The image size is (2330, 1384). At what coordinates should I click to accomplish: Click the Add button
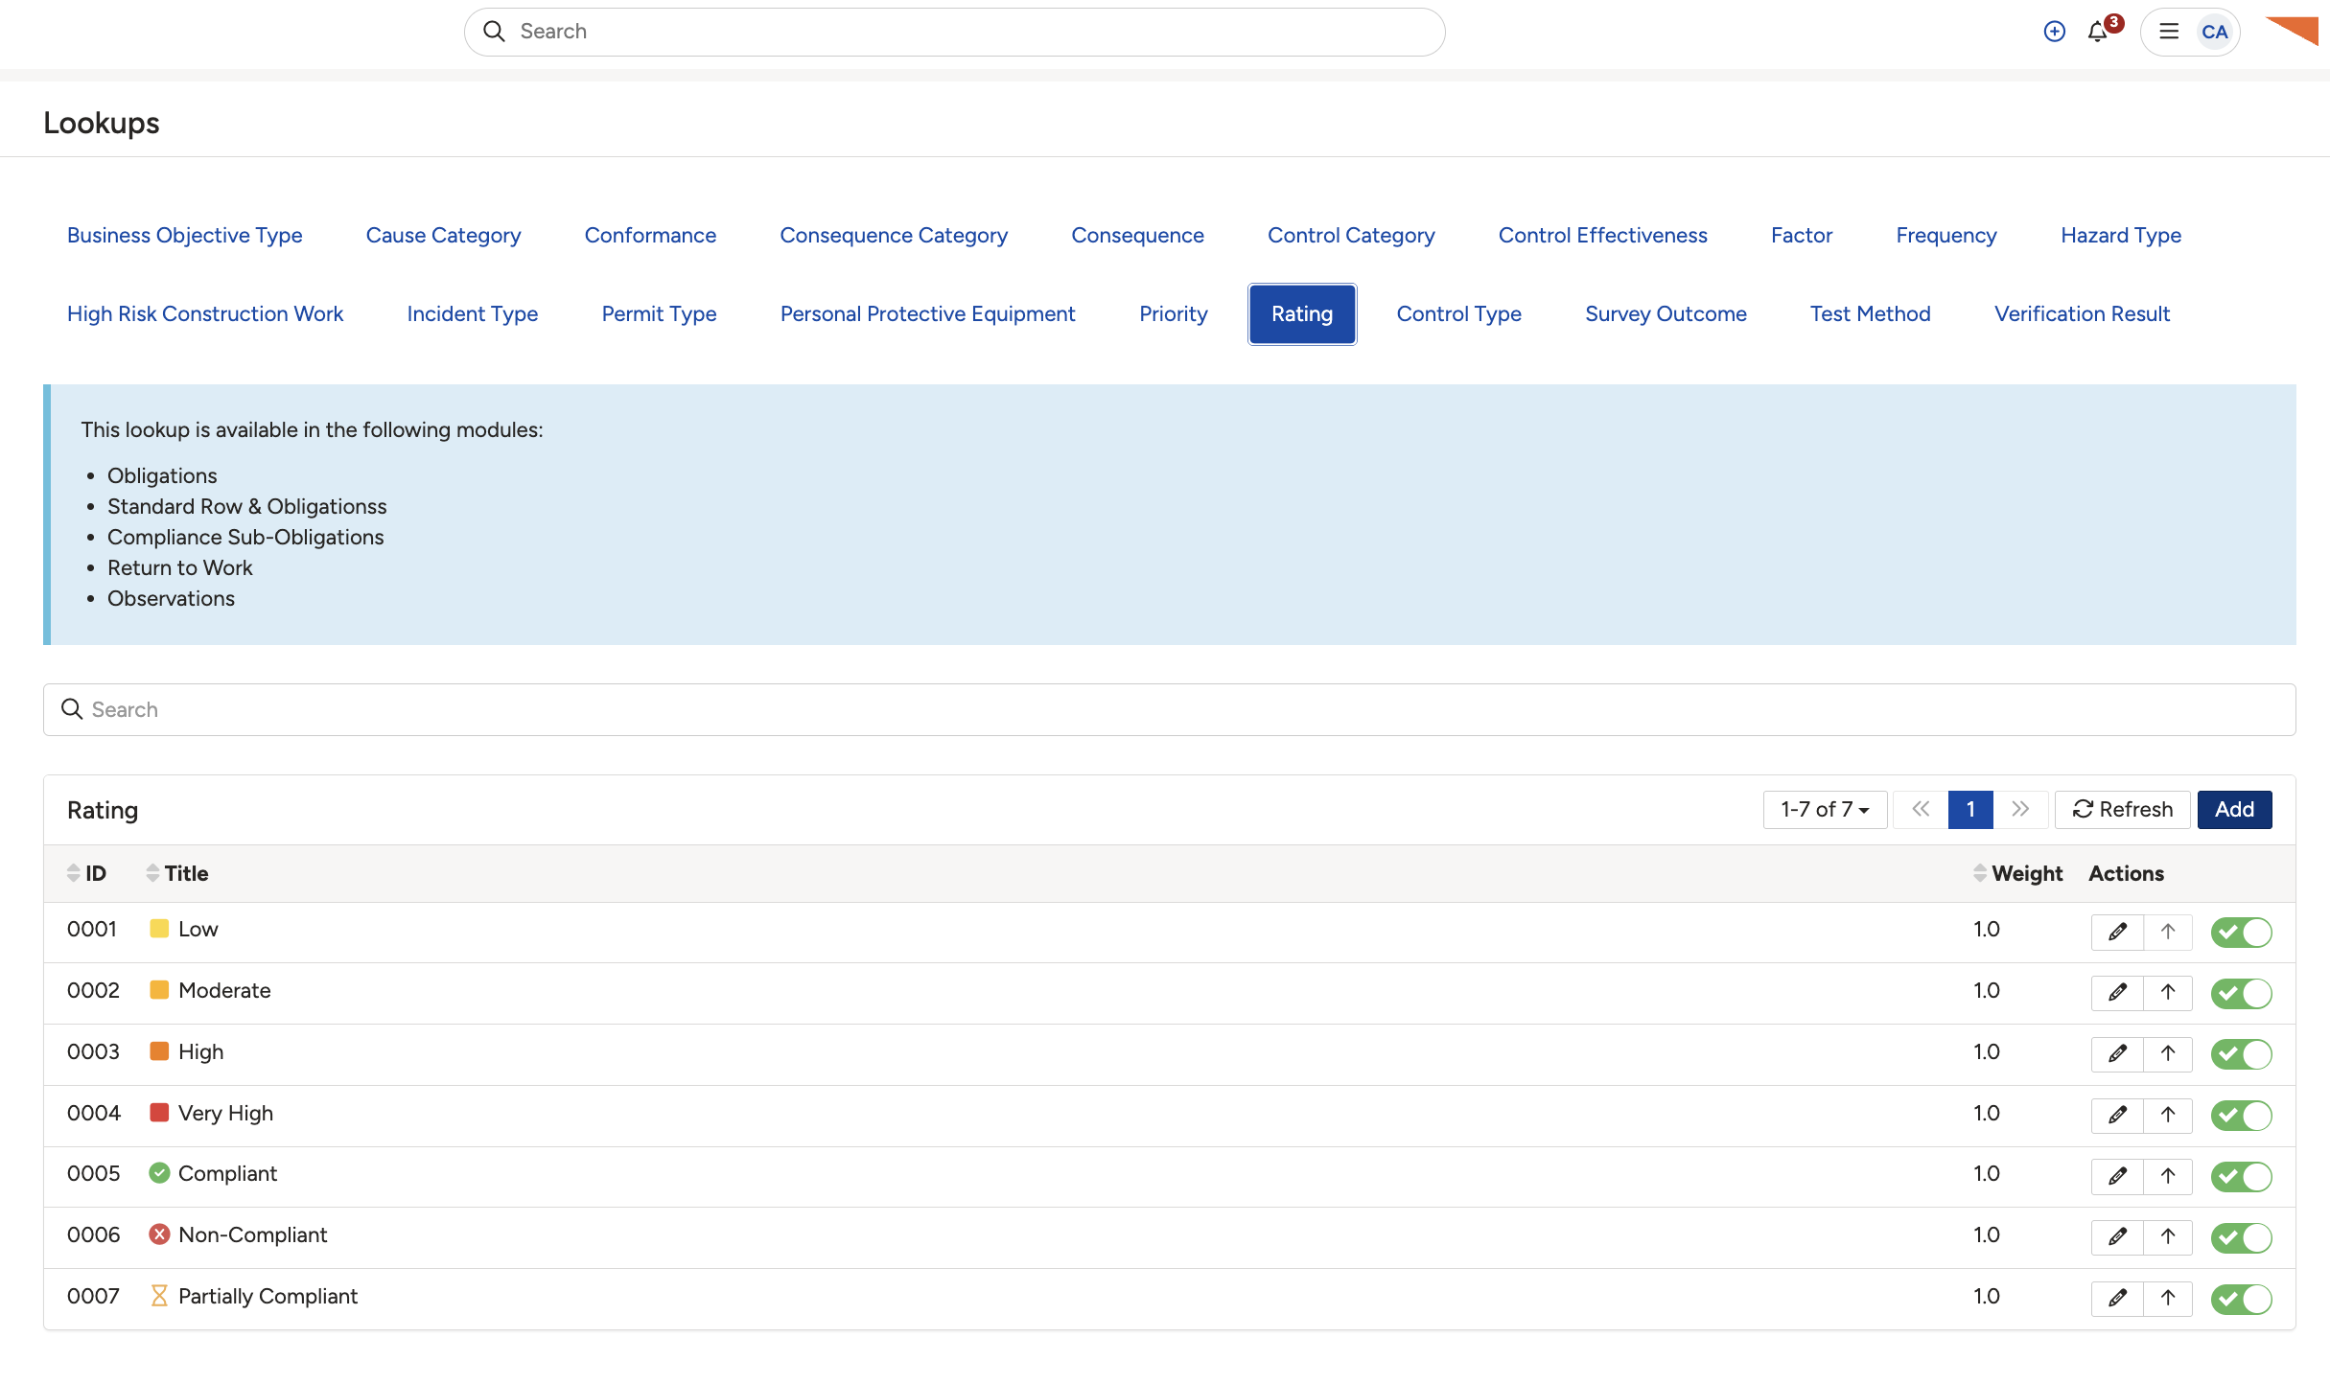click(x=2234, y=810)
